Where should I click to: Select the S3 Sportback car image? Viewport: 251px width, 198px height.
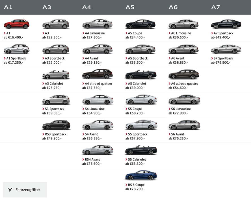point(56,100)
